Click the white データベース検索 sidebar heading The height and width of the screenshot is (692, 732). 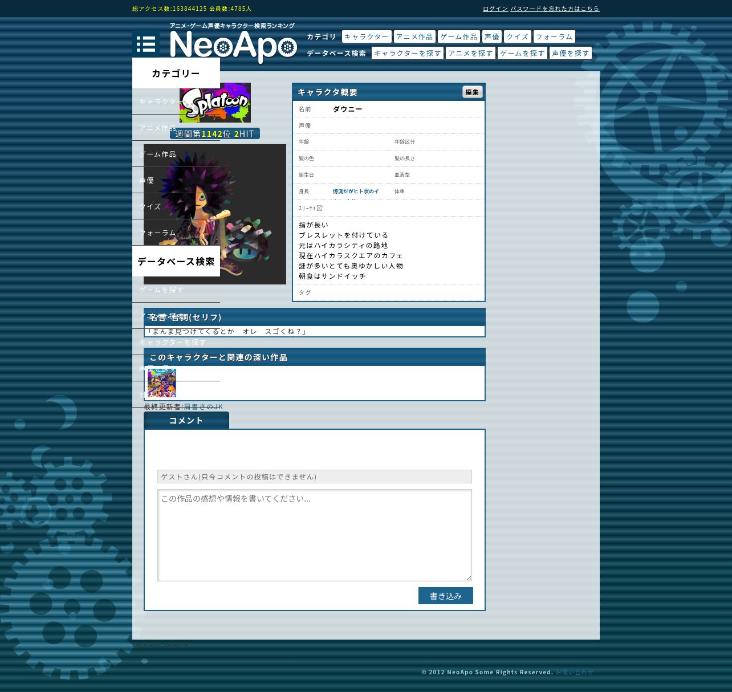click(x=176, y=261)
